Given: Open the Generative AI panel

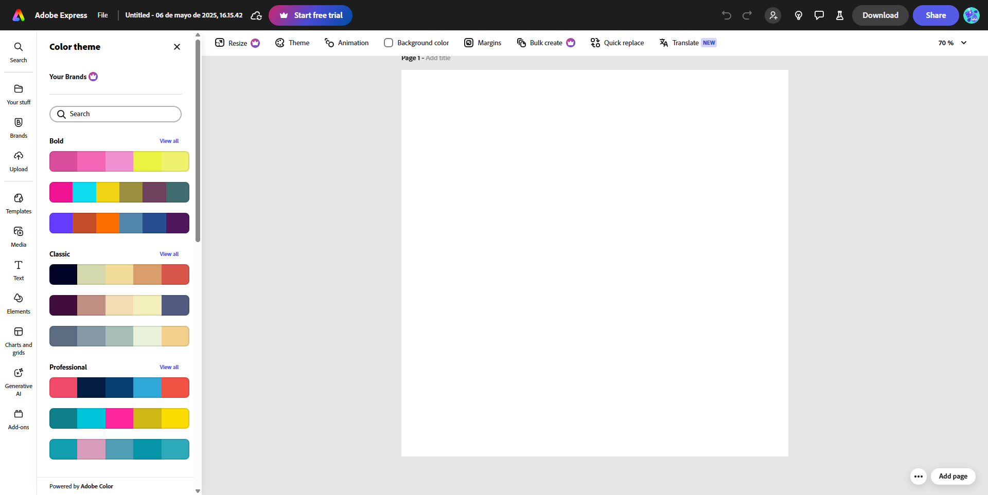Looking at the screenshot, I should pyautogui.click(x=19, y=381).
